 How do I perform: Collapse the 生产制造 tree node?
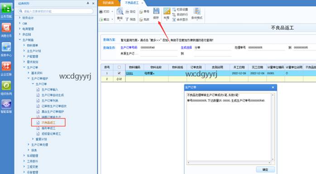click(20, 40)
